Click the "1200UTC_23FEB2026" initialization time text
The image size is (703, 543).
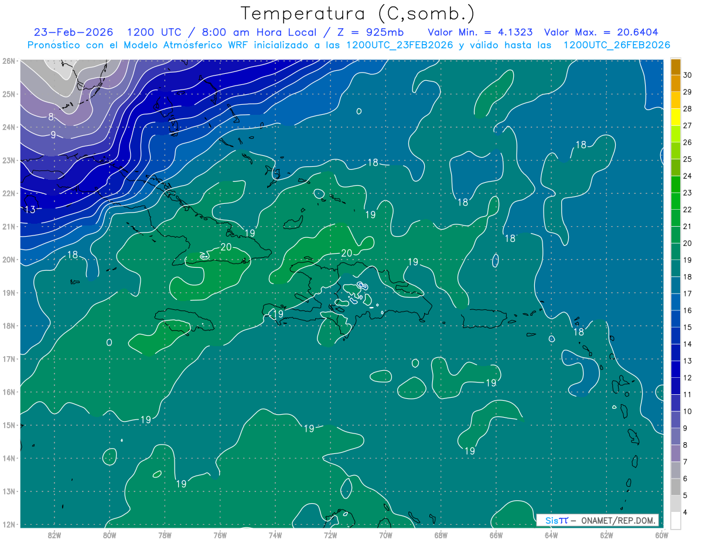400,45
